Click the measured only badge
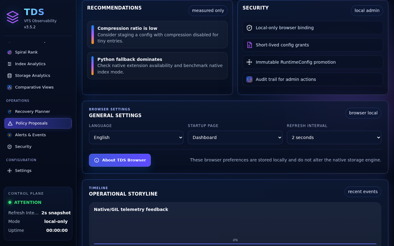 point(208,10)
